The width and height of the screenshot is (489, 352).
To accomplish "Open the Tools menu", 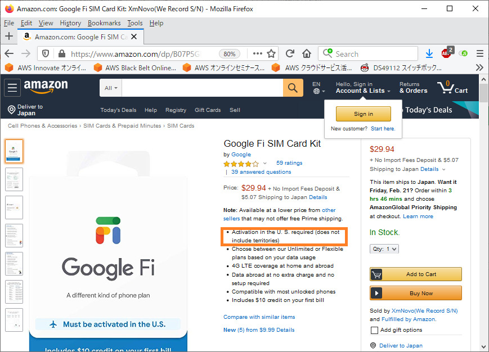I will [x=134, y=23].
